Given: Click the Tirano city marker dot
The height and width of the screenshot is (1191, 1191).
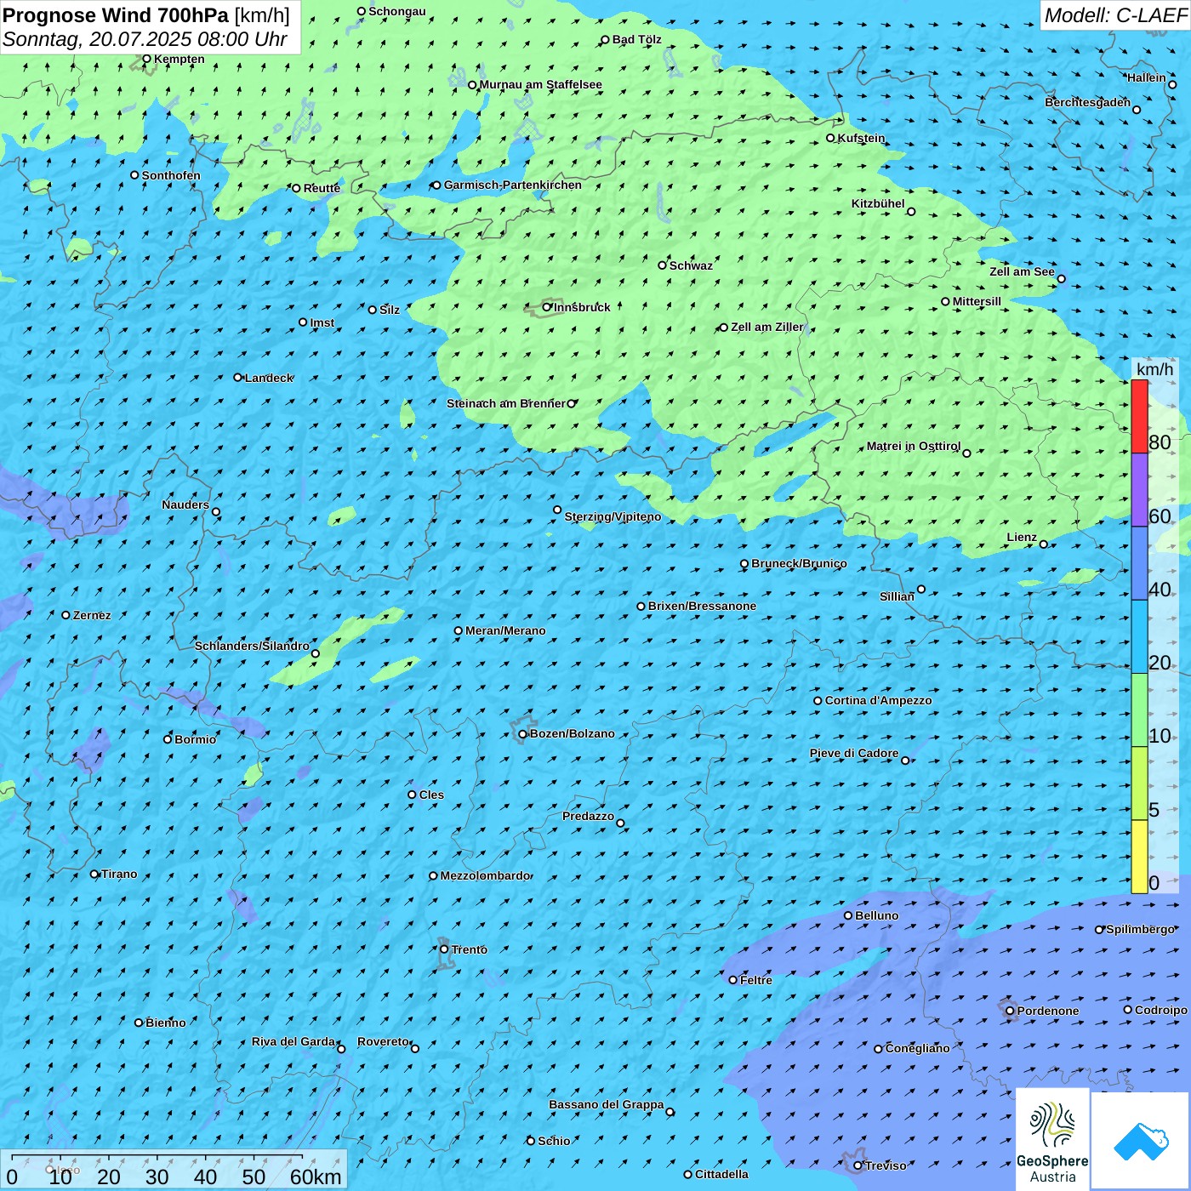Looking at the screenshot, I should 94,874.
